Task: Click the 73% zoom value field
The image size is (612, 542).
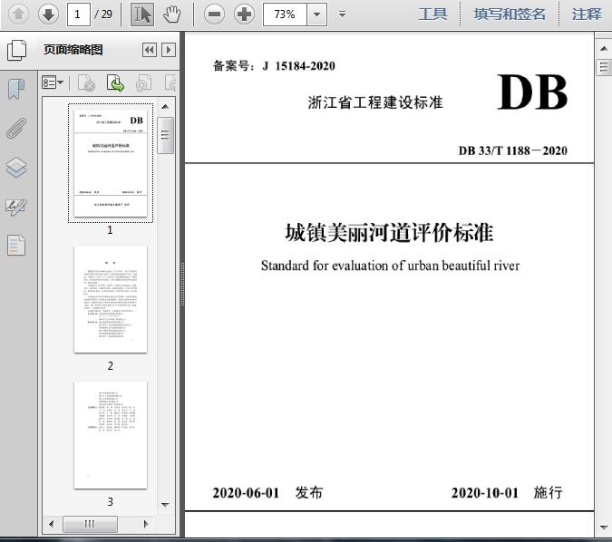Action: [285, 15]
